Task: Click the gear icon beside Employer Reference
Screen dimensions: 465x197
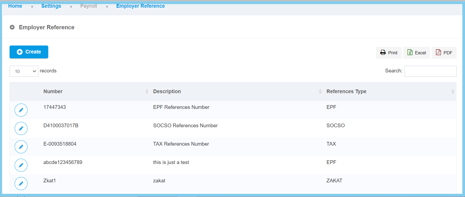Action: (x=12, y=27)
